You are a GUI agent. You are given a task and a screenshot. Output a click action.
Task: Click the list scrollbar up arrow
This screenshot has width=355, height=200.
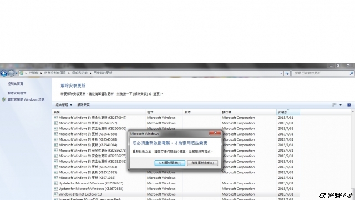pyautogui.click(x=353, y=112)
